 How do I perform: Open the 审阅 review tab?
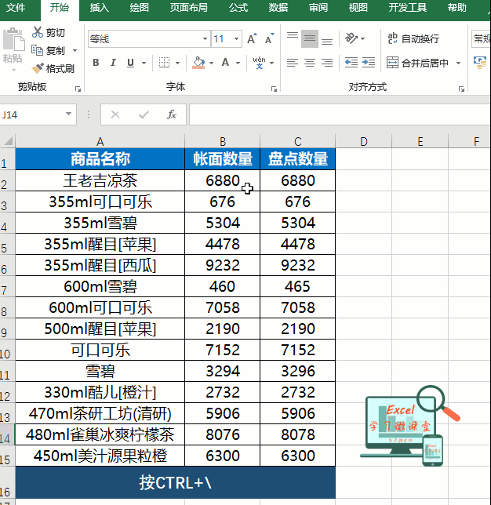pos(318,7)
